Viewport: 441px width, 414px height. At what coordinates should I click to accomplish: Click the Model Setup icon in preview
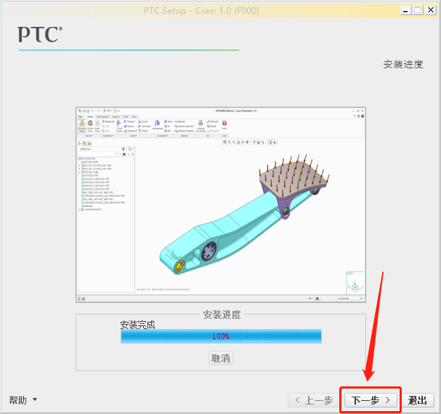tap(97, 123)
